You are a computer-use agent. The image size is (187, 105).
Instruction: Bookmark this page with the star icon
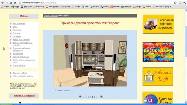coord(175,3)
